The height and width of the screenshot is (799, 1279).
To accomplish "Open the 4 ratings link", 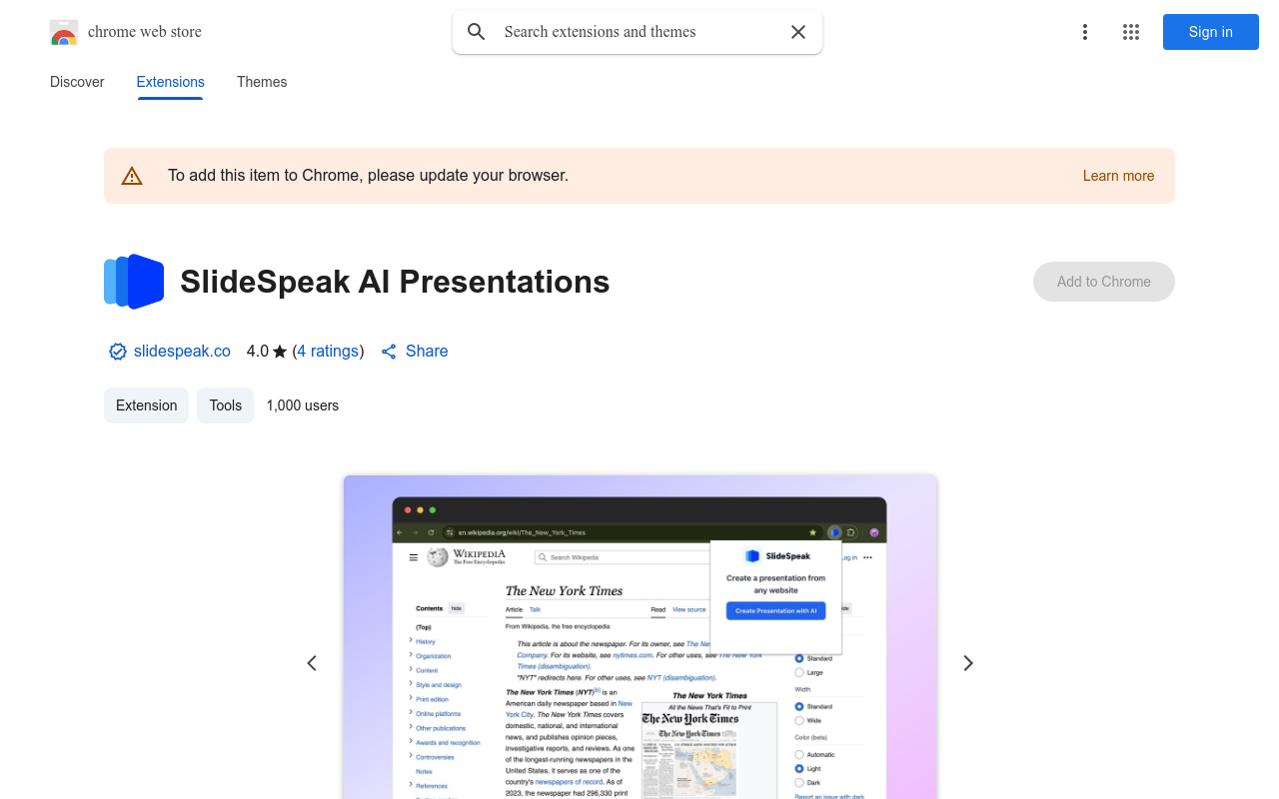I will [x=328, y=352].
